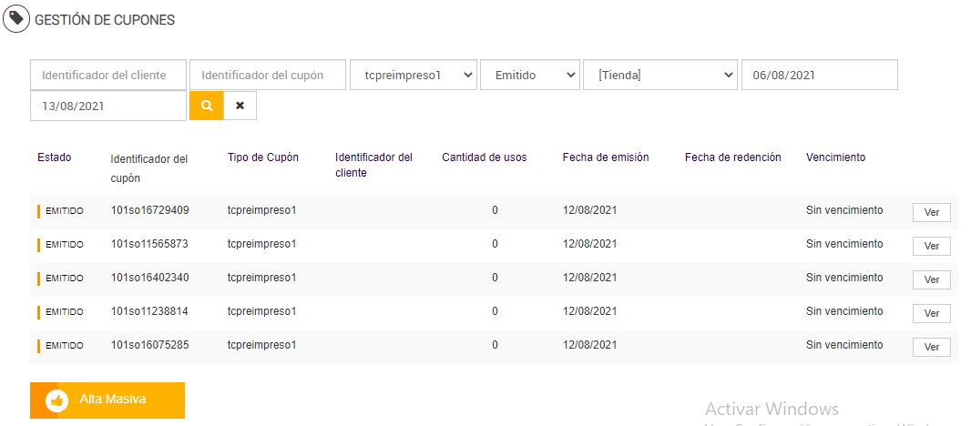Screen dimensions: 971x426
Task: View details of coupon 101so11238814
Action: pos(931,313)
